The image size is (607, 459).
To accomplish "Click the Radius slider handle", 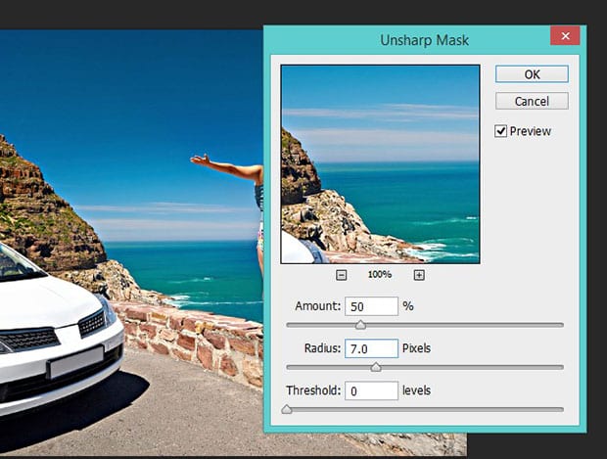I will (x=376, y=367).
